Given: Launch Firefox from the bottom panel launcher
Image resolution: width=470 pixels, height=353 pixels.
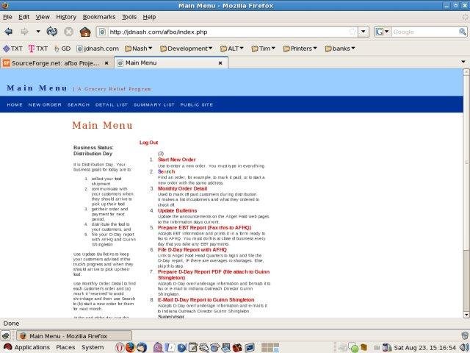Looking at the screenshot, I should point(130,348).
